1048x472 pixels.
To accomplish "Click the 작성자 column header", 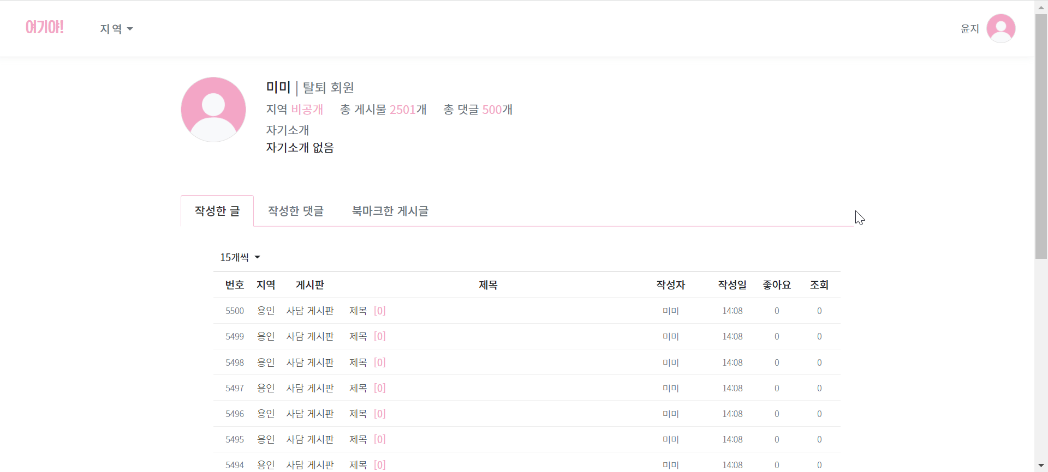I will coord(670,285).
